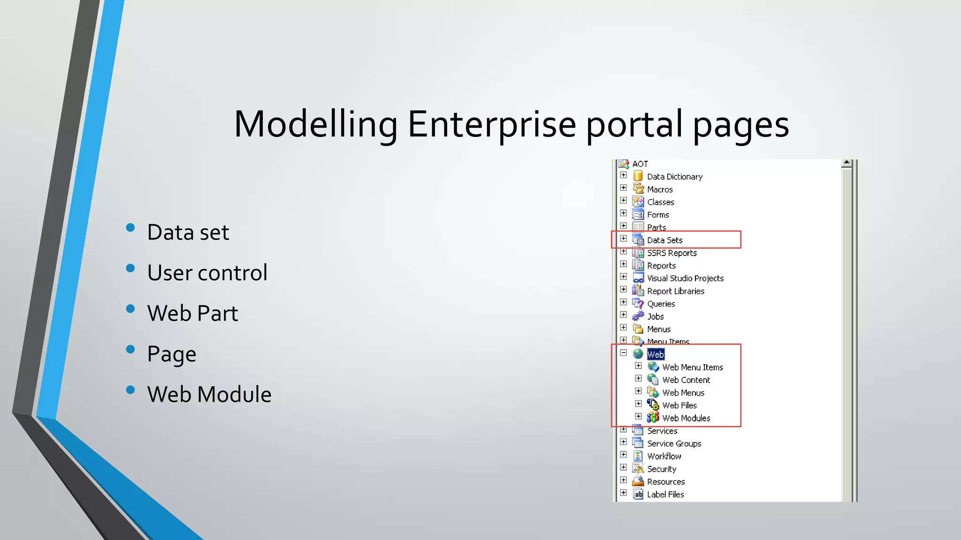The height and width of the screenshot is (540, 961).
Task: Select the Resources label
Action: 666,482
